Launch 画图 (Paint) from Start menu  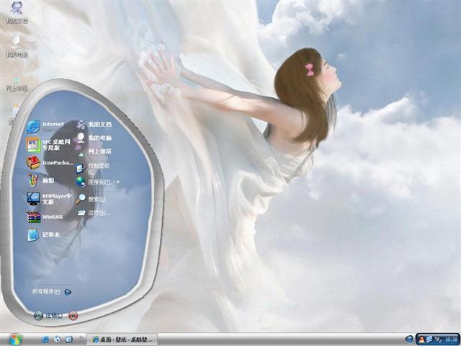coord(40,180)
